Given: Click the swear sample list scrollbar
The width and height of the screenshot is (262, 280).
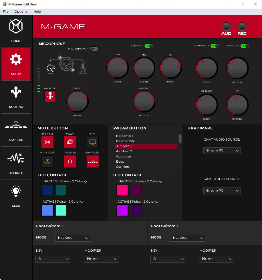Looking at the screenshot, I should click(180, 139).
